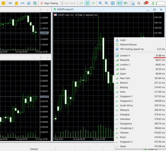Switch chart to line chart view
Viewport: 166px width, 151px height.
93,3
